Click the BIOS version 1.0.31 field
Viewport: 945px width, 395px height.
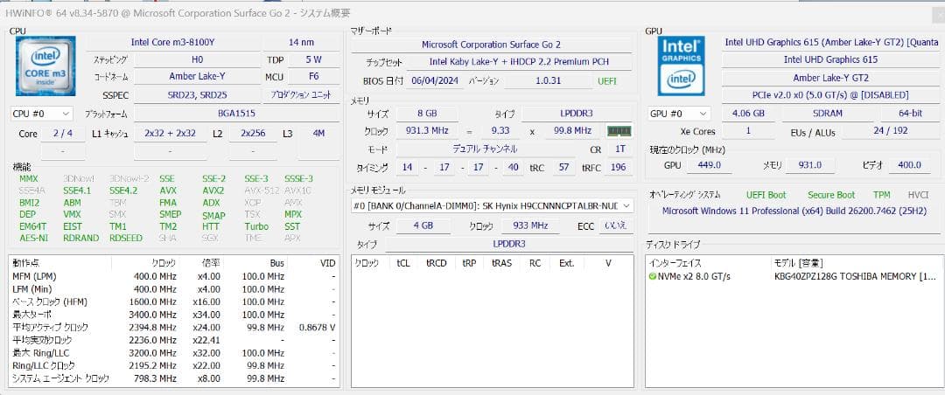548,80
